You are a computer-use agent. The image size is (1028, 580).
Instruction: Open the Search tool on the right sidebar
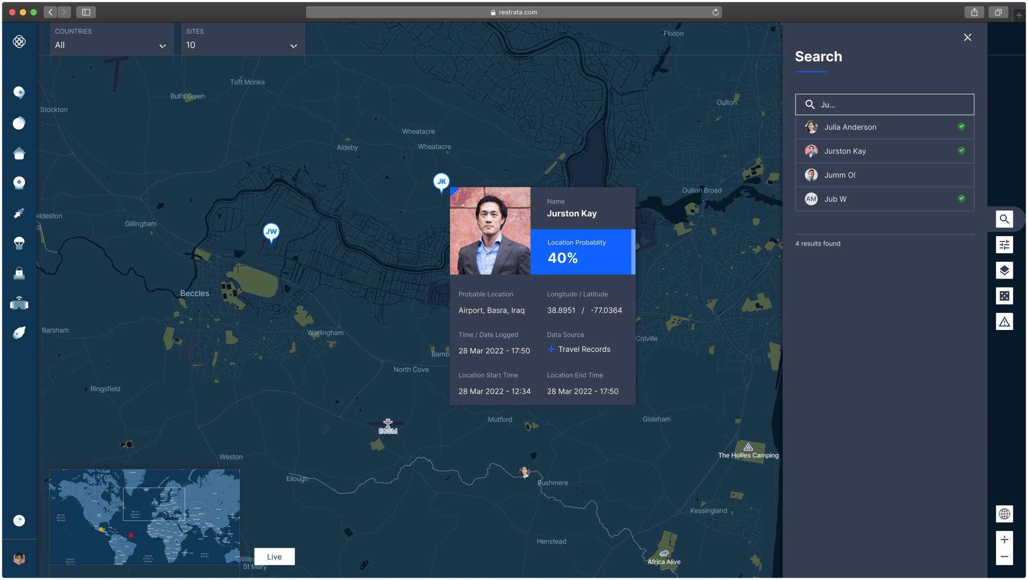click(x=1004, y=219)
